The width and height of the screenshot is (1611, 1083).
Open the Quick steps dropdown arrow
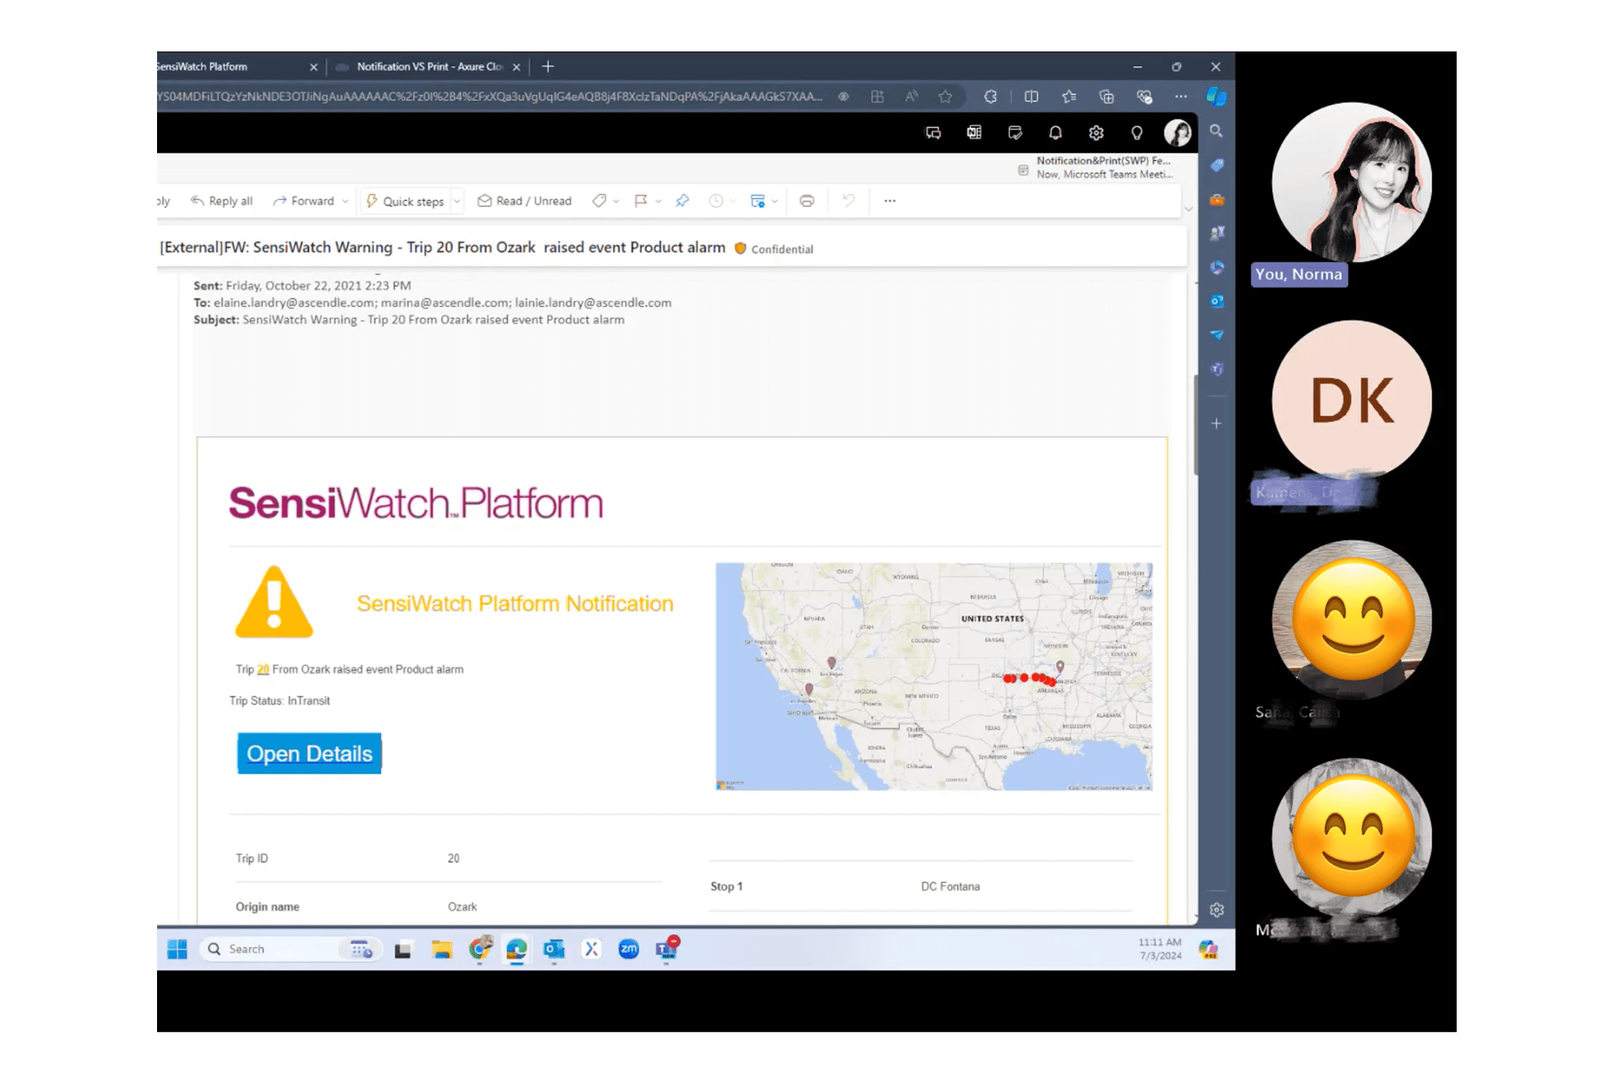point(456,202)
